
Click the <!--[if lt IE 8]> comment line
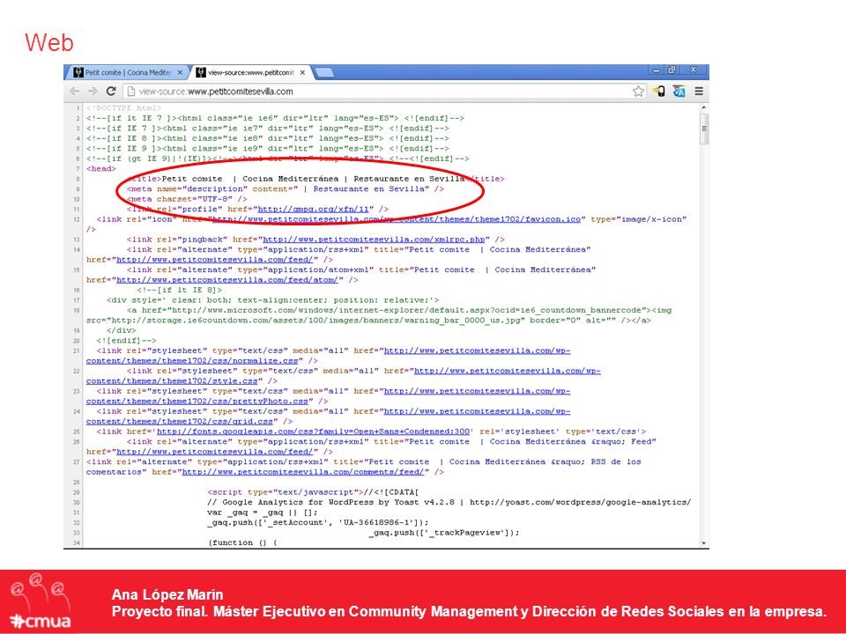coord(179,290)
